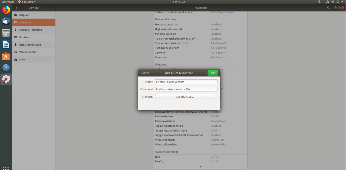Select Displays in the sidebar
This screenshot has height=170, width=346.
pos(34,15)
